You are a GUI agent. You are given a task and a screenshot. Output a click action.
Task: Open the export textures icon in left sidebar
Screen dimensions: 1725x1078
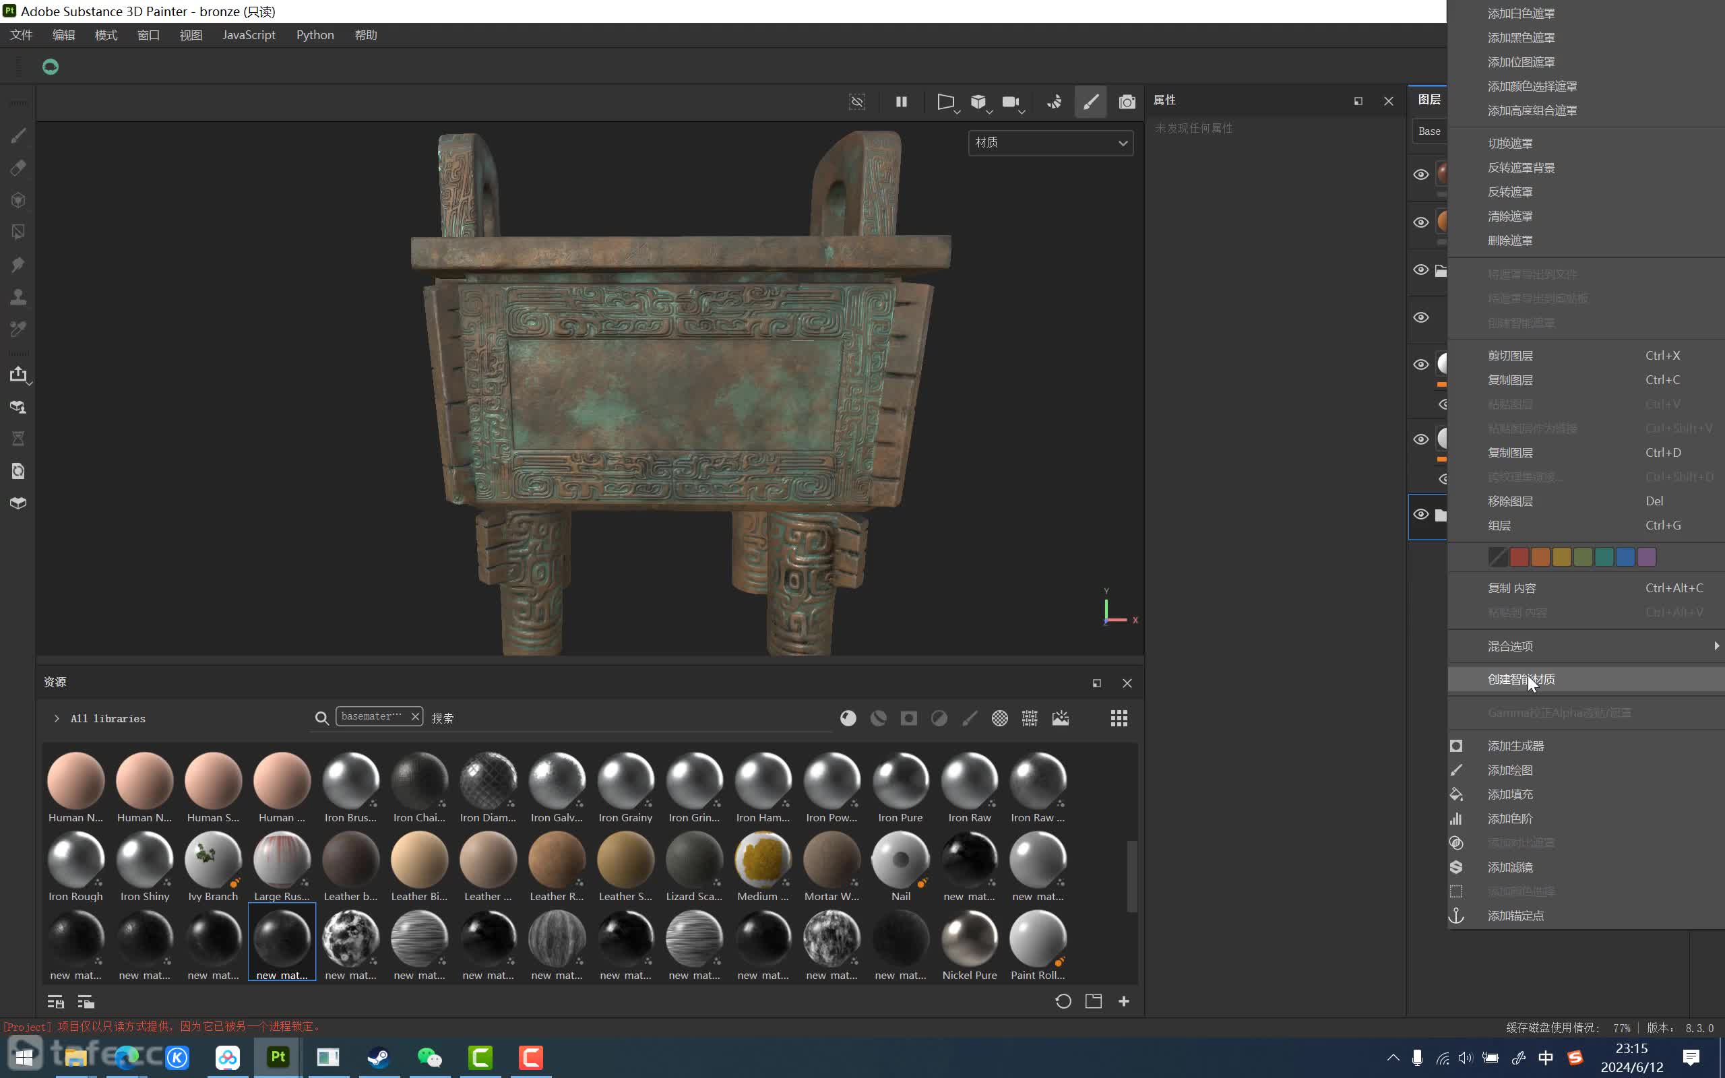(19, 375)
